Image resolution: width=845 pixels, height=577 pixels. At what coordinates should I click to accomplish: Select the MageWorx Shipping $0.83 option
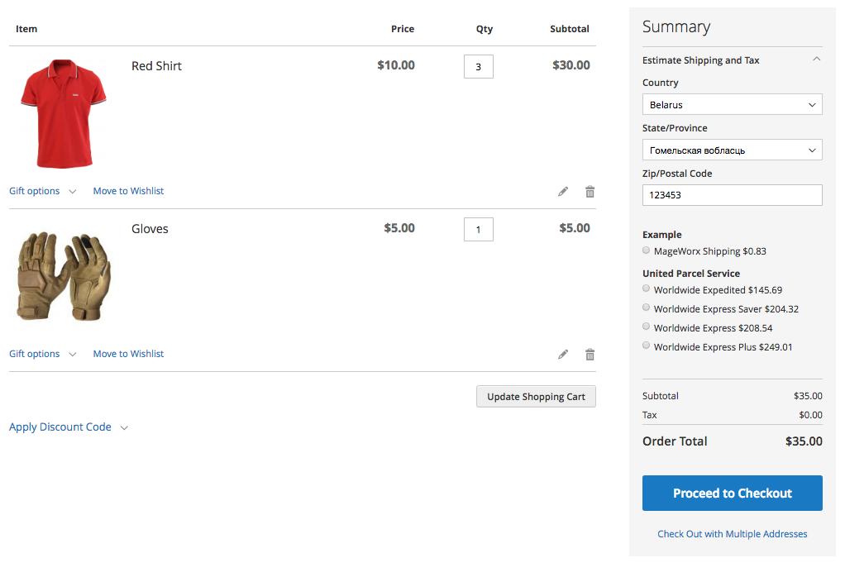[647, 250]
